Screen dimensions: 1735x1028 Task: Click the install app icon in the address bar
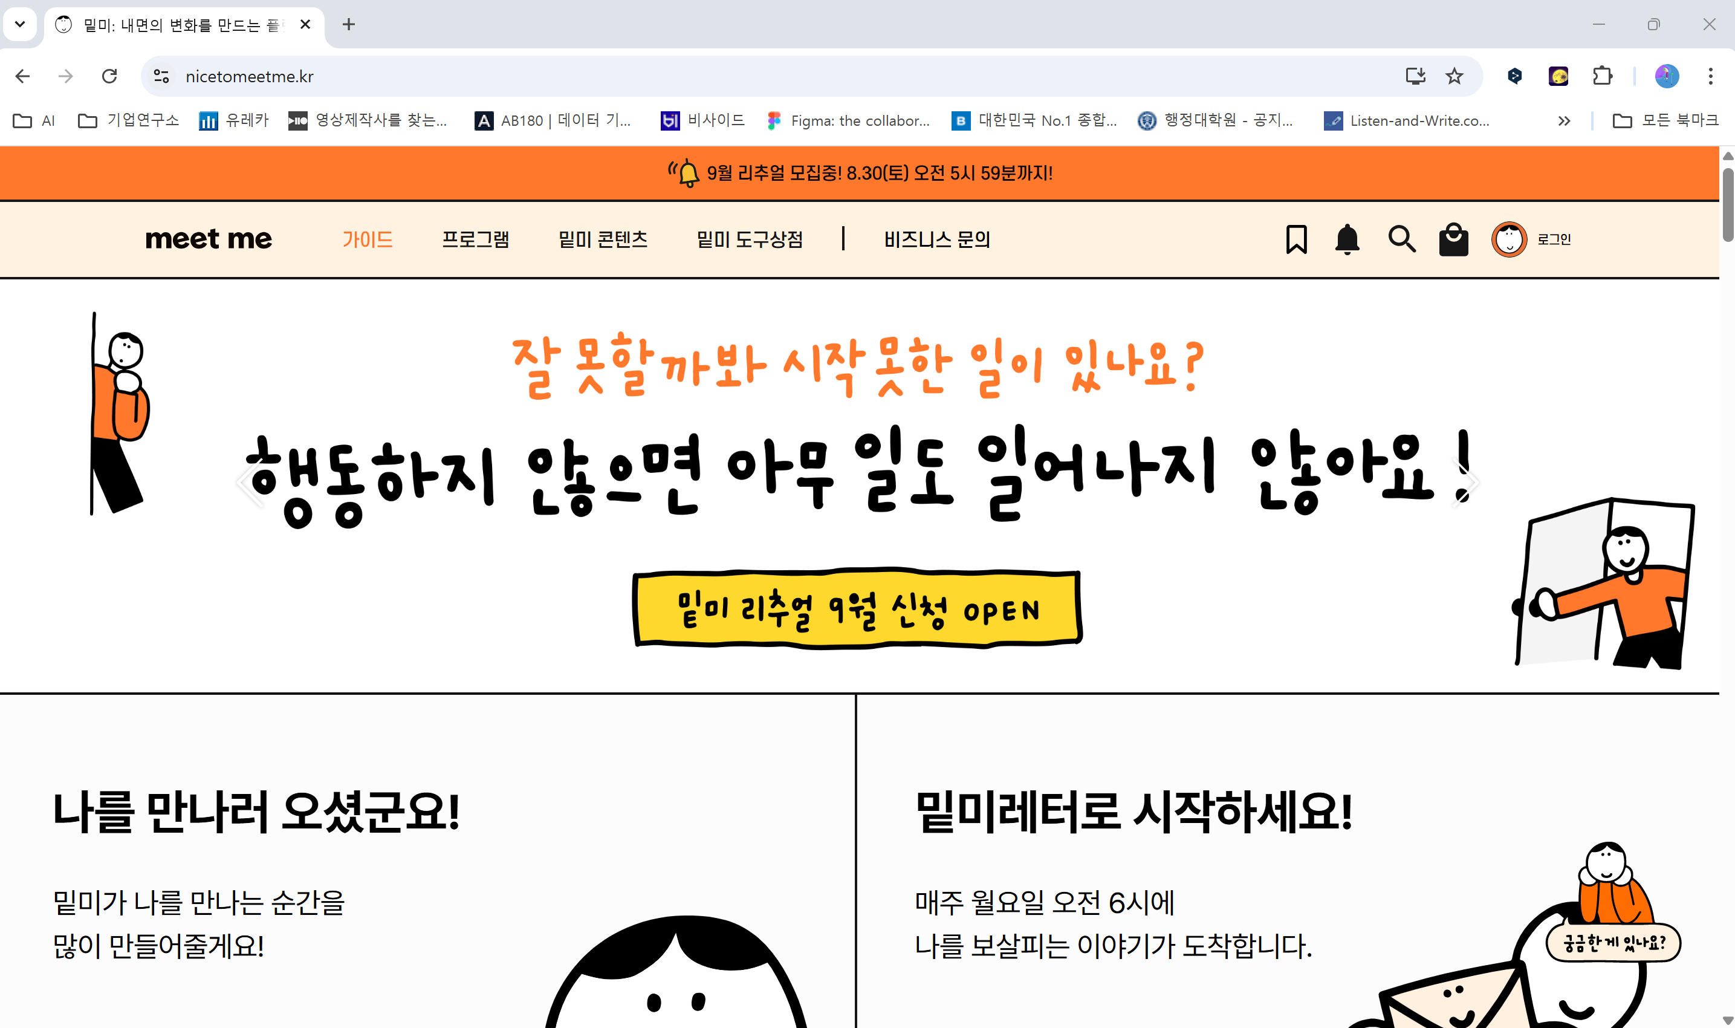point(1415,76)
